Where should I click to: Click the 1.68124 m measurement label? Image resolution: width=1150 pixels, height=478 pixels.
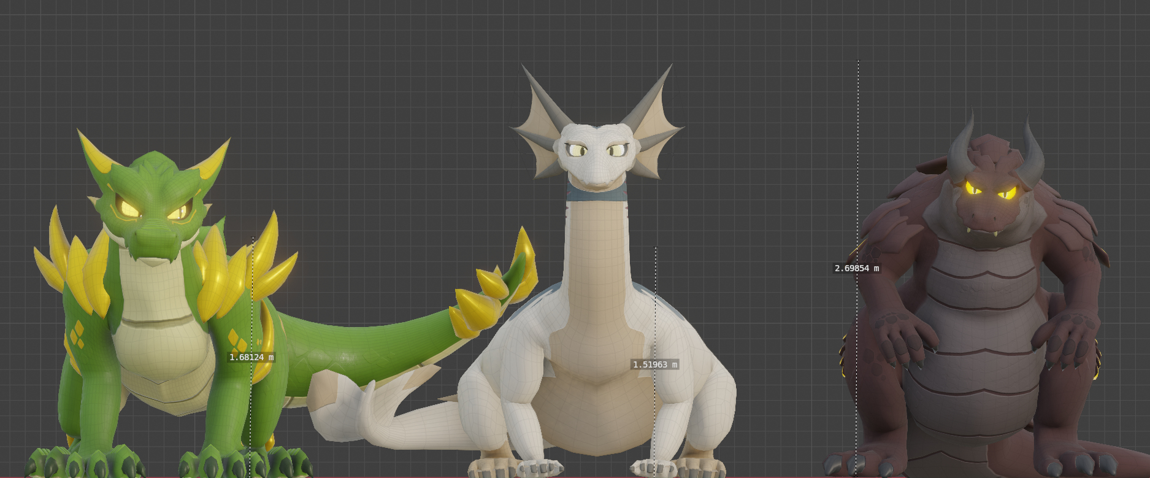[251, 357]
